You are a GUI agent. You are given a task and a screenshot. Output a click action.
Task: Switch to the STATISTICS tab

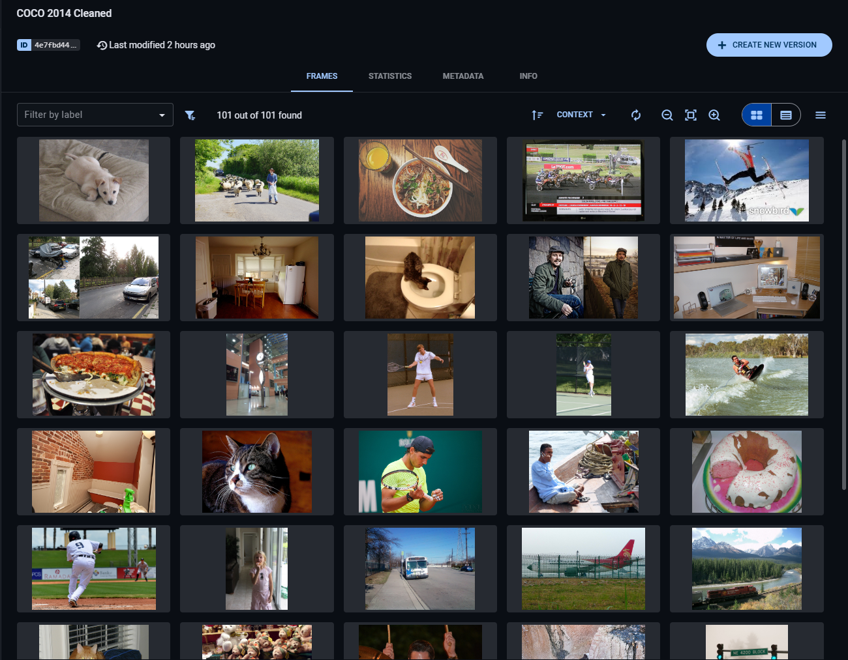(390, 76)
